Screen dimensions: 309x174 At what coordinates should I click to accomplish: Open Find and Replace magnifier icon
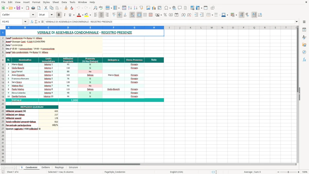click(95, 8)
